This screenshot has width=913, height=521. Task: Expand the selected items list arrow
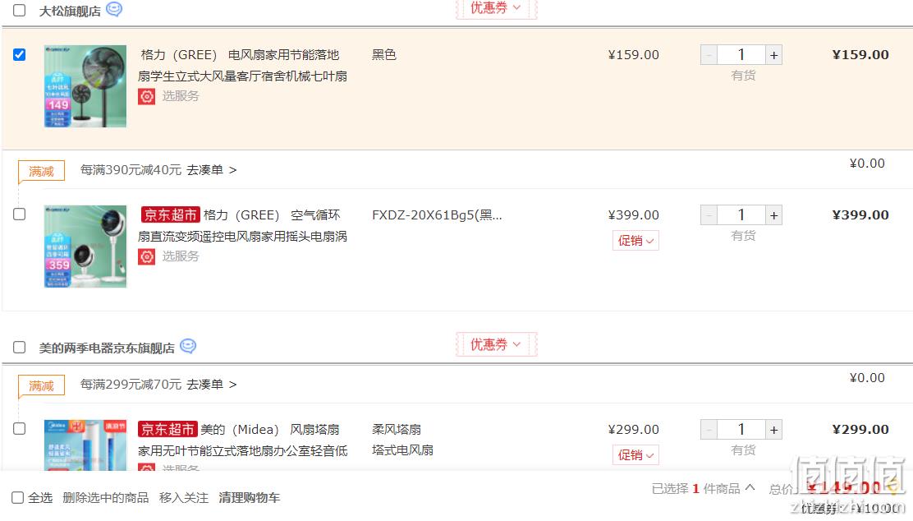[x=750, y=488]
